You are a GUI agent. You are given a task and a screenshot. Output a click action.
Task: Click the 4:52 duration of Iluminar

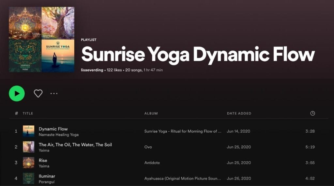(310, 178)
